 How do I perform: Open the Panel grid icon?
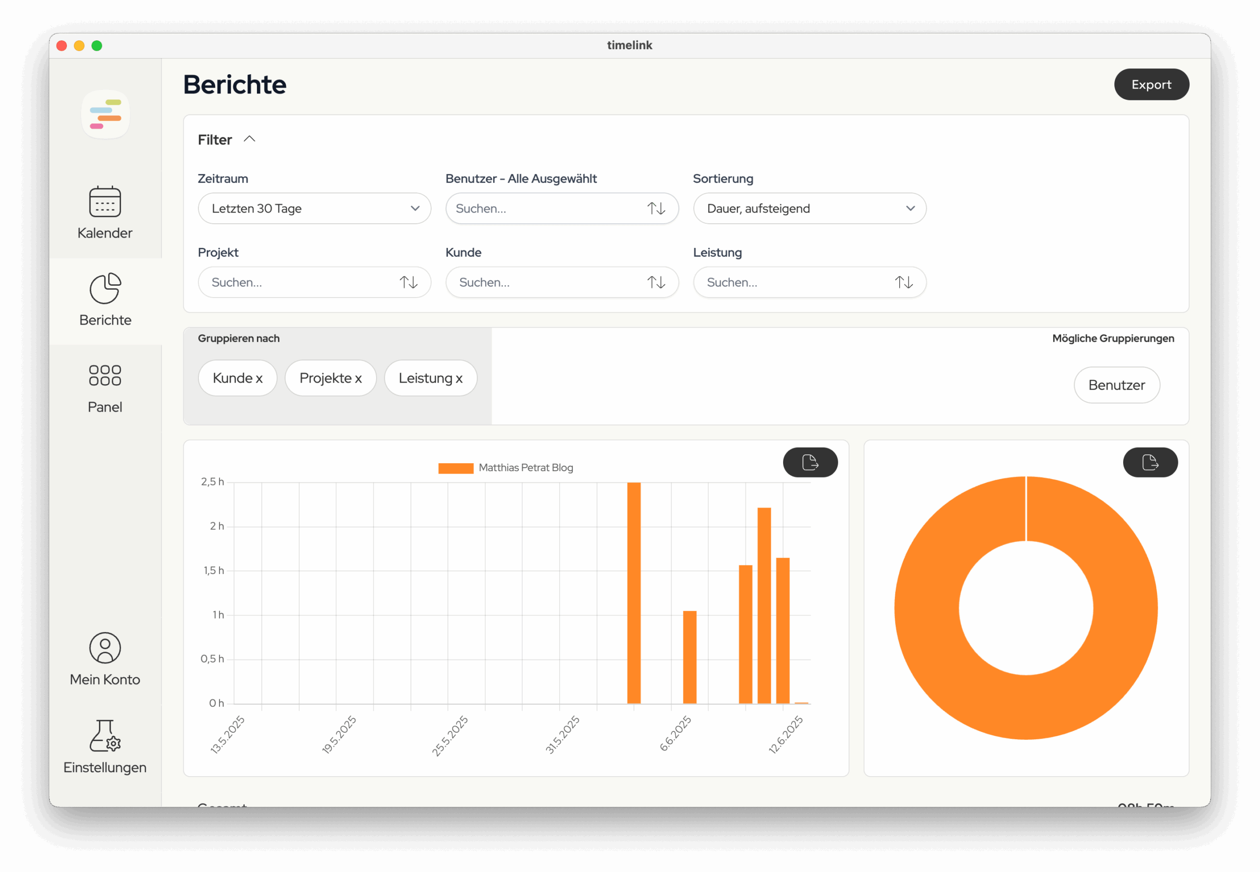coord(105,375)
